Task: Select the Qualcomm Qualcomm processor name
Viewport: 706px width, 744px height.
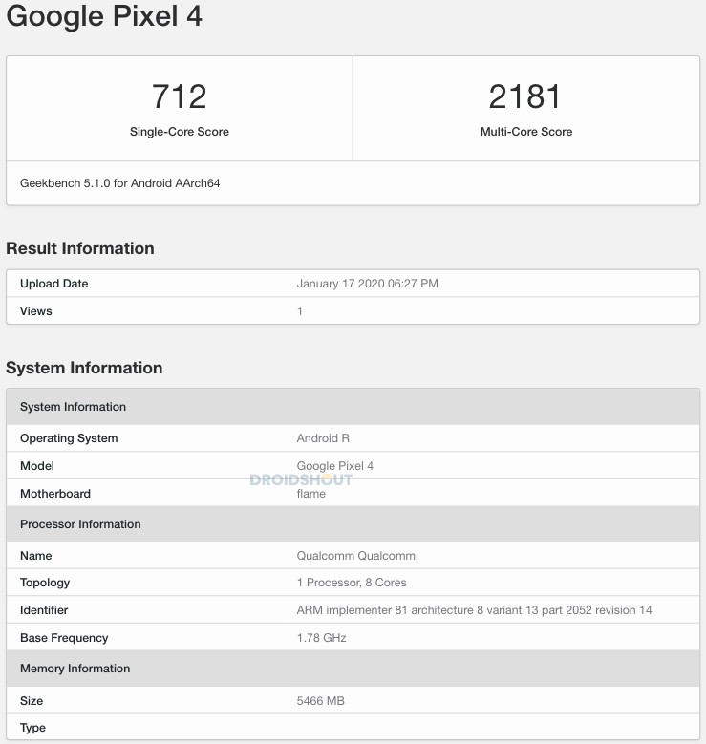Action: 356,556
